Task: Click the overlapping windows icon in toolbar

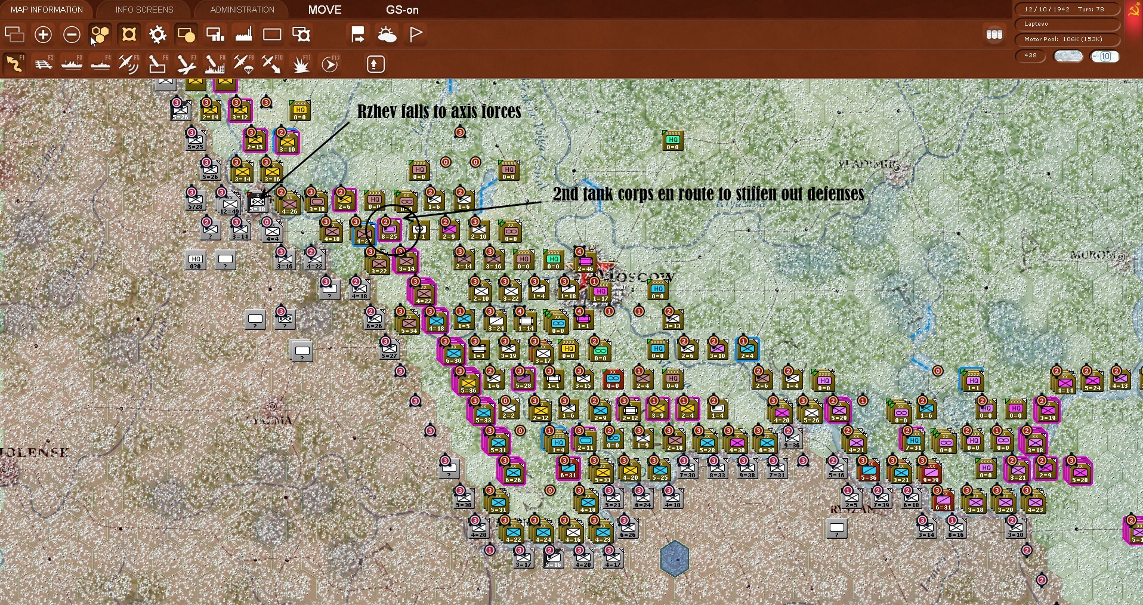Action: point(14,35)
